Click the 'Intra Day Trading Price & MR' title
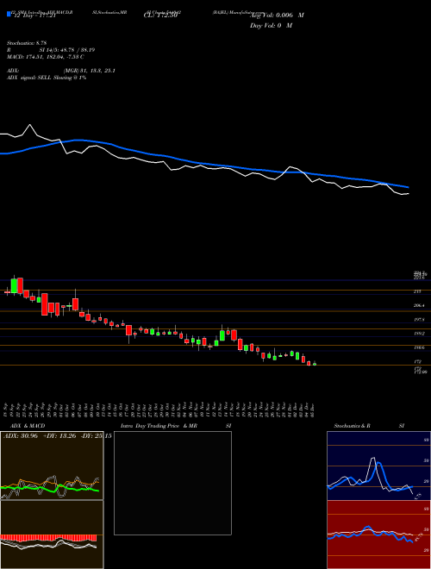The image size is (431, 569). (159, 426)
